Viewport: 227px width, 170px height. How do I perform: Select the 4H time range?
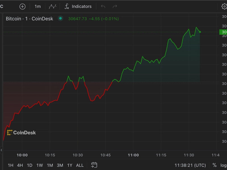[20, 165]
